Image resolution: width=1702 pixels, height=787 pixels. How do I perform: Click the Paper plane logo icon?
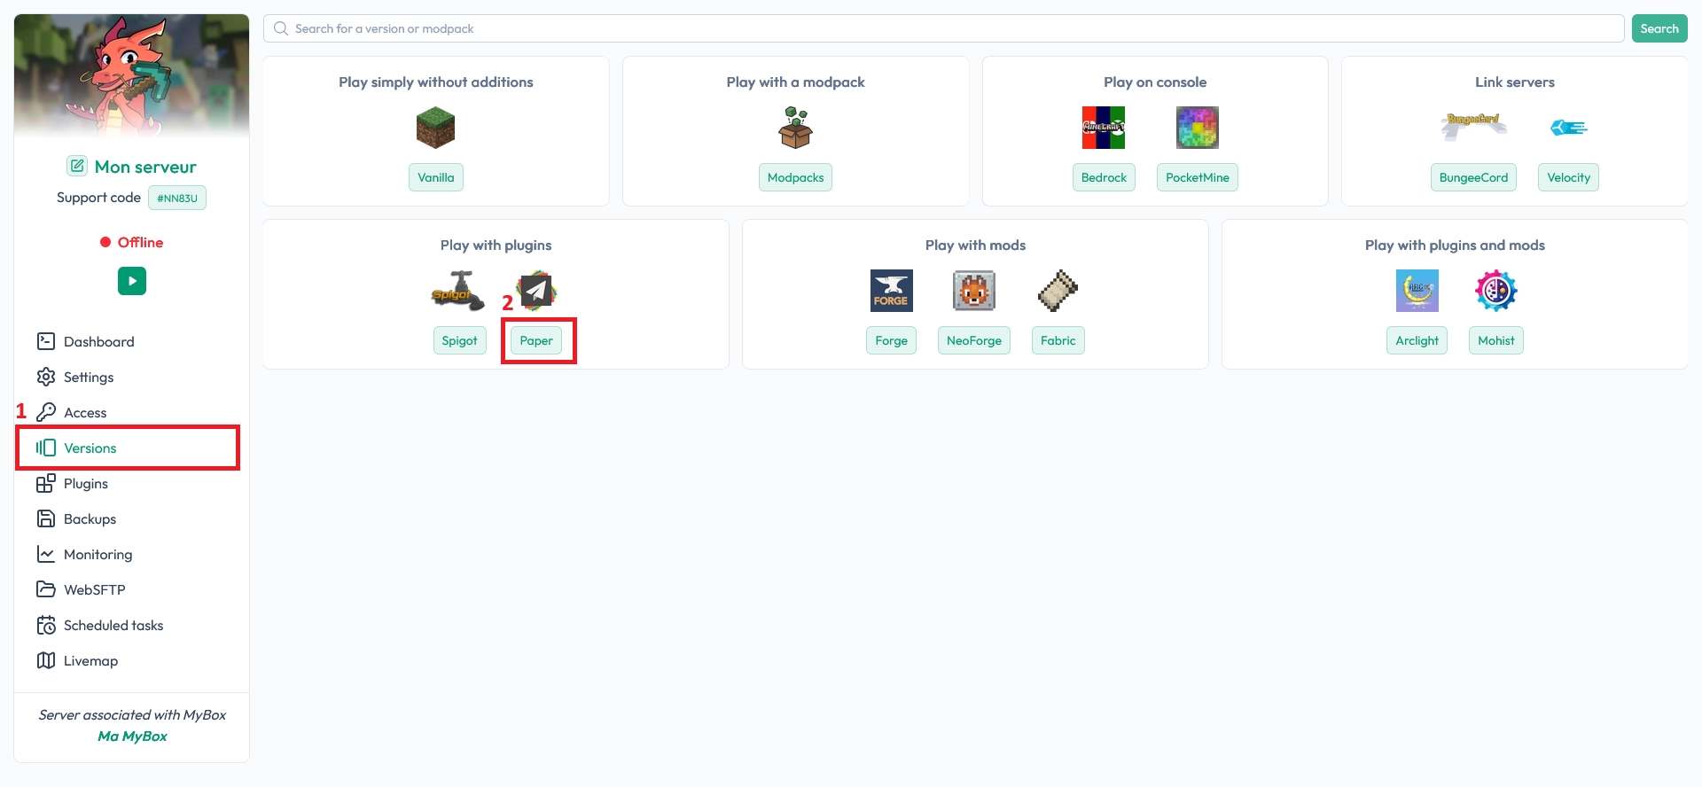coord(536,290)
